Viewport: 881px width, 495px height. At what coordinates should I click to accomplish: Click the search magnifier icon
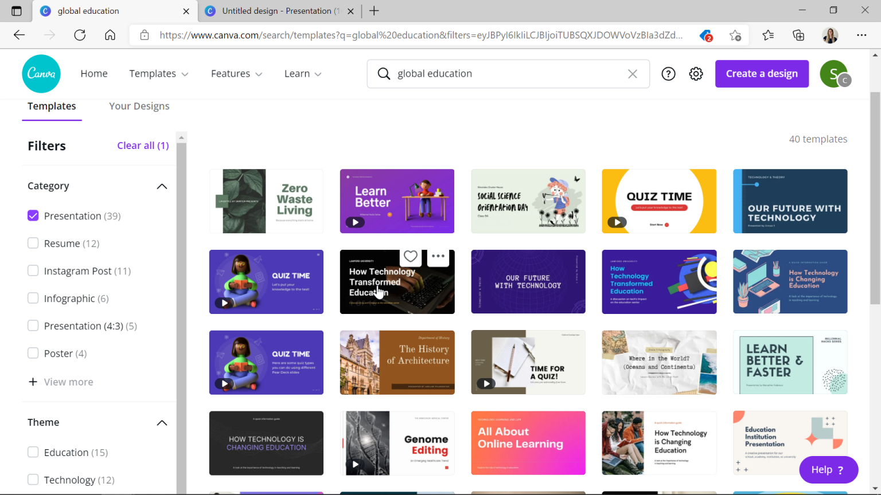pos(384,73)
